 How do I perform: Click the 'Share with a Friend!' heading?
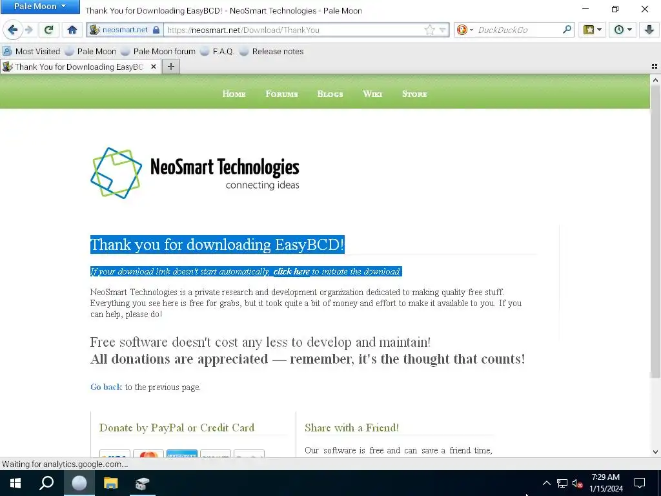point(352,428)
